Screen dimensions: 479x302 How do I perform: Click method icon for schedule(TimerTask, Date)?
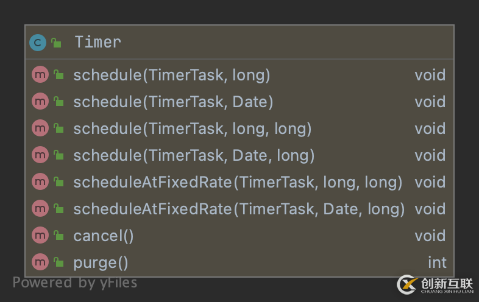click(x=40, y=101)
